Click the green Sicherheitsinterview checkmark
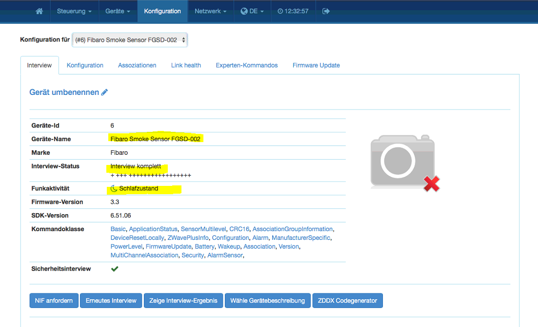Screen dimensions: 538x327 [x=115, y=269]
